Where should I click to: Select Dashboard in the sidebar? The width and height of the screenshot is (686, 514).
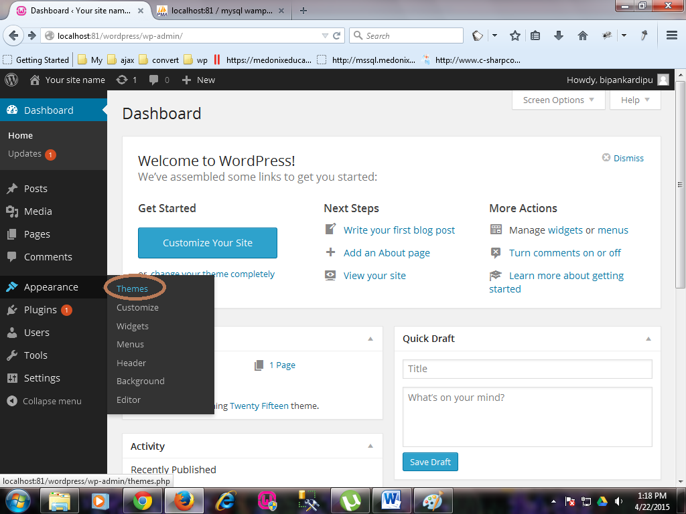(x=54, y=110)
